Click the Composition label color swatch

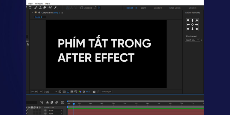pyautogui.click(x=36, y=13)
